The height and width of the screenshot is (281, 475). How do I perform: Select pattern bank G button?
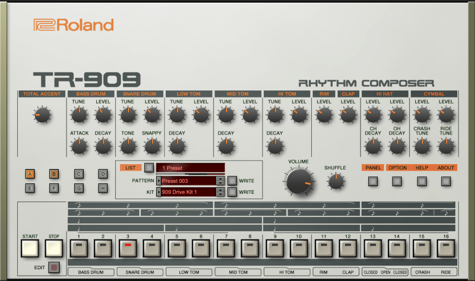[79, 188]
